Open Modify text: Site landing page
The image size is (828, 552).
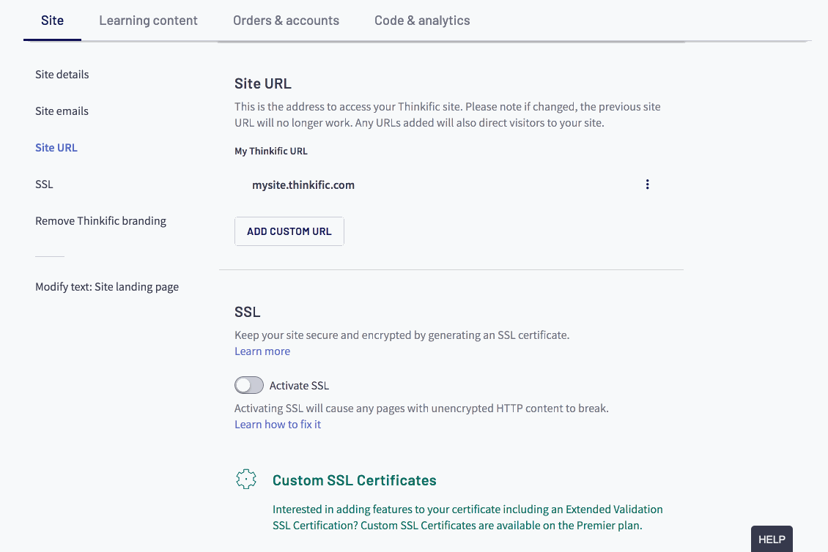(x=107, y=287)
